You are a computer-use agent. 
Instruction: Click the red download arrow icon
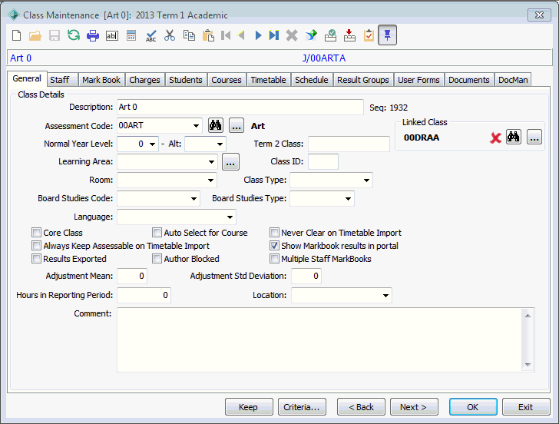pyautogui.click(x=349, y=35)
